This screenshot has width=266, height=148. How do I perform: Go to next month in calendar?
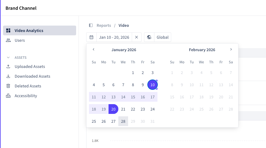[231, 49]
